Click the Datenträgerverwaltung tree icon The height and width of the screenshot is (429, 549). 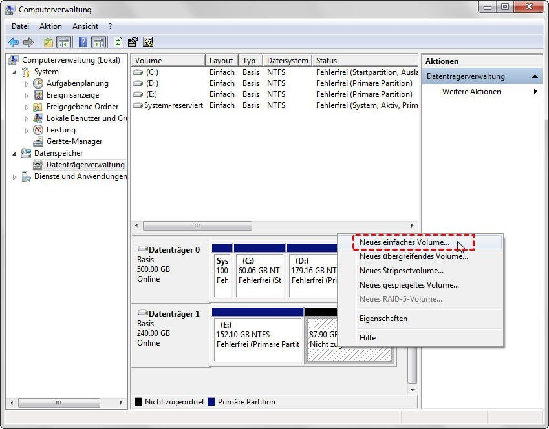[38, 165]
